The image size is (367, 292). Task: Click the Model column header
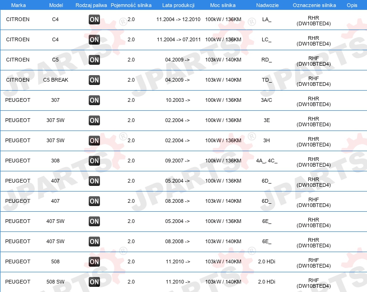pos(56,5)
